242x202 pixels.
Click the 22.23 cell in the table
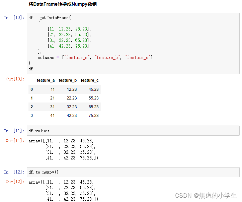point(72,98)
